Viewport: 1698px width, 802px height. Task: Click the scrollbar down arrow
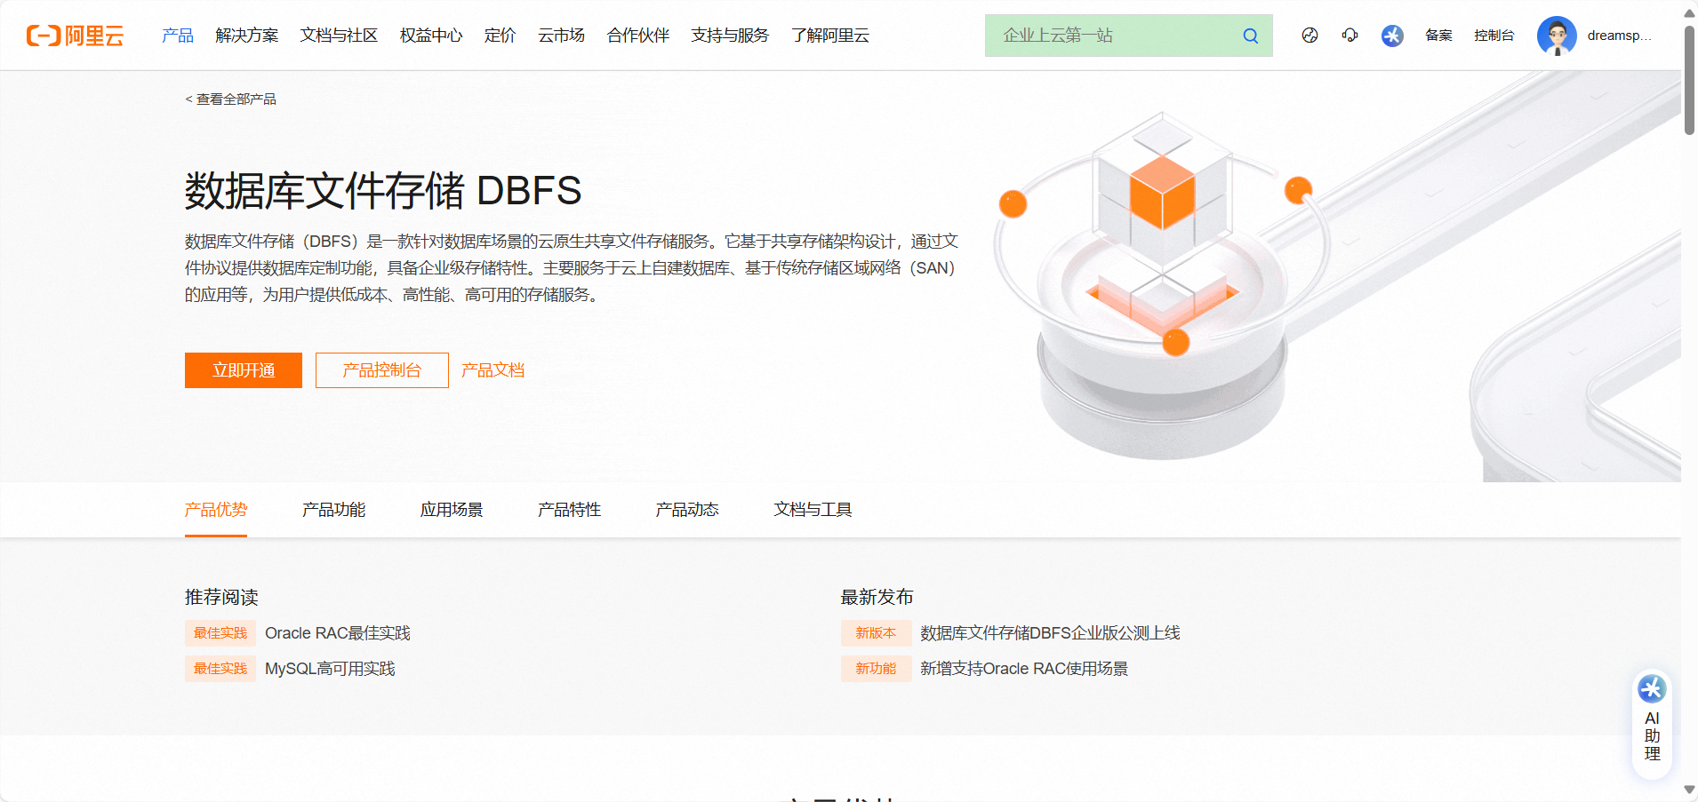[x=1689, y=790]
